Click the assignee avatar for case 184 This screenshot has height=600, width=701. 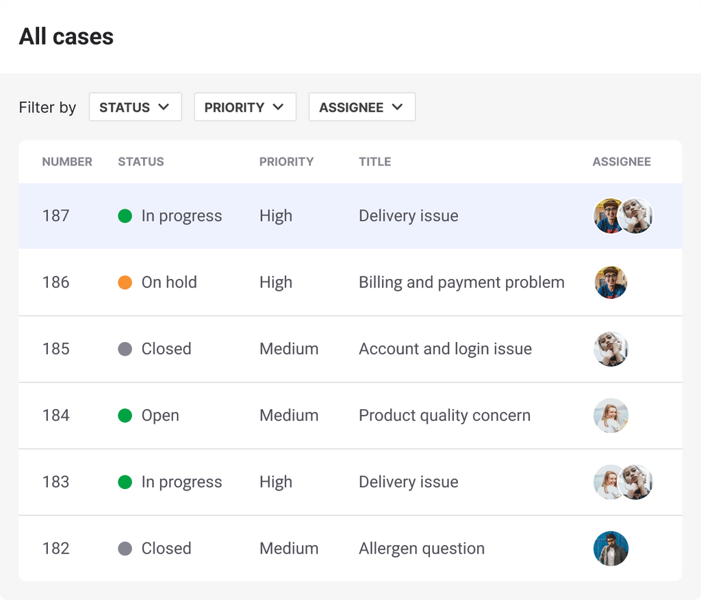[611, 415]
